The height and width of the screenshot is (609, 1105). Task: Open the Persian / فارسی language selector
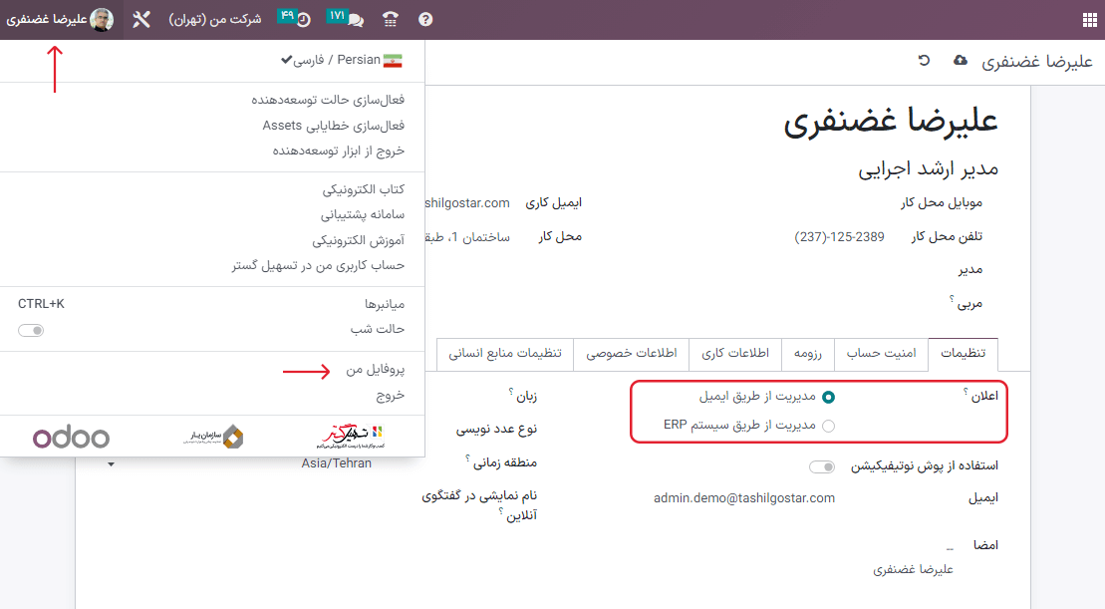[x=346, y=59]
